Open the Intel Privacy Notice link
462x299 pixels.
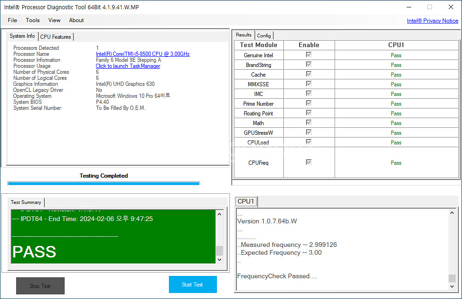[x=432, y=21]
